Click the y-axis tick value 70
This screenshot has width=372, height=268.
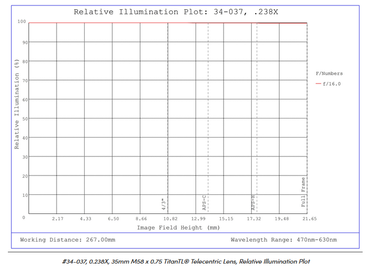tap(25, 81)
